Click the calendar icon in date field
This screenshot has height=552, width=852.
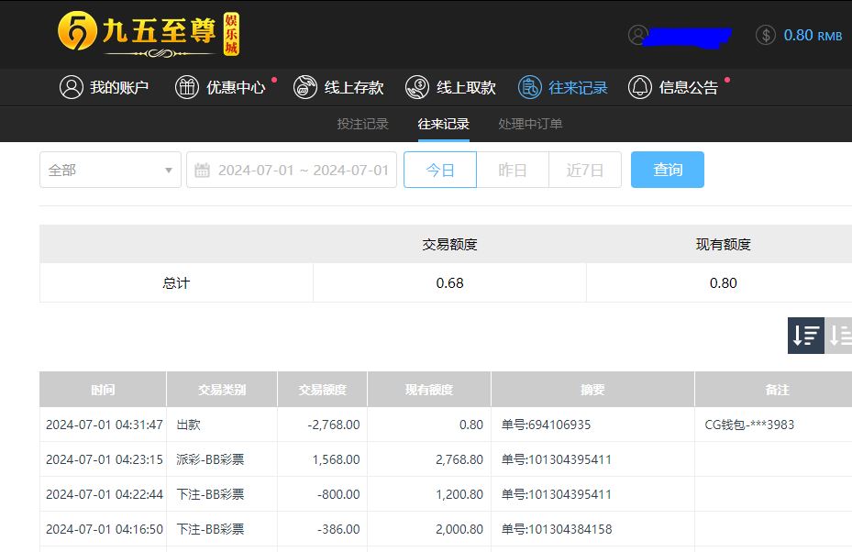click(203, 170)
